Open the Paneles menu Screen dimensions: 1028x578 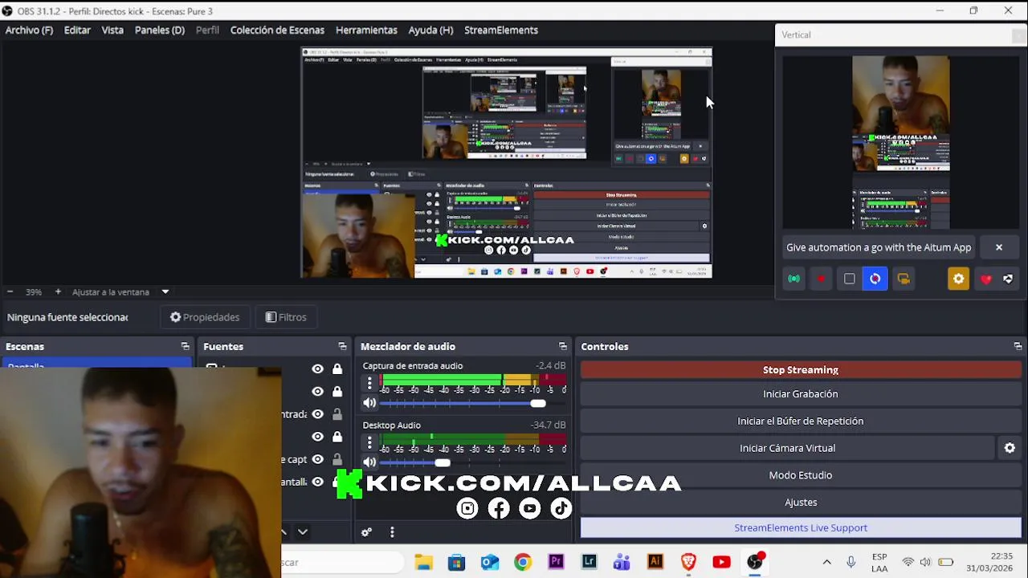click(x=160, y=30)
